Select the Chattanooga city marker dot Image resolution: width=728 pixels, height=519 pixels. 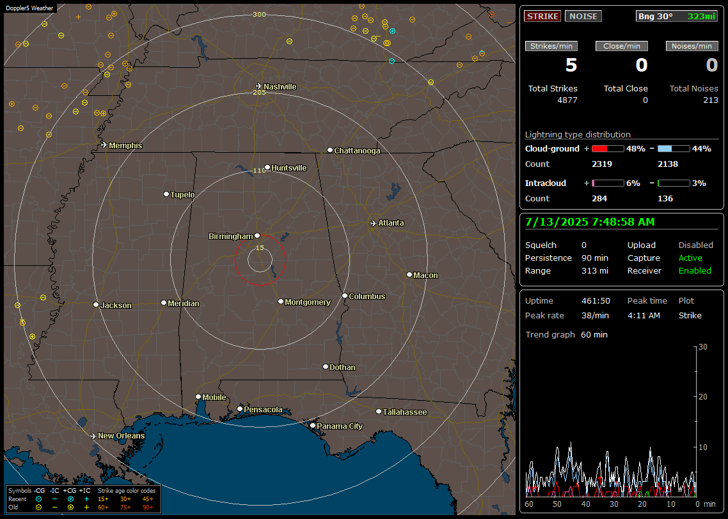(330, 150)
